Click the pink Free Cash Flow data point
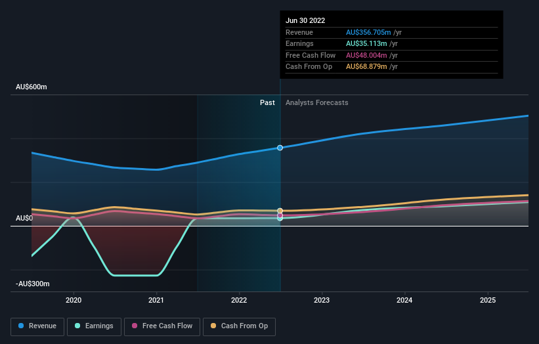Viewport: 539px width, 344px height. [x=280, y=215]
